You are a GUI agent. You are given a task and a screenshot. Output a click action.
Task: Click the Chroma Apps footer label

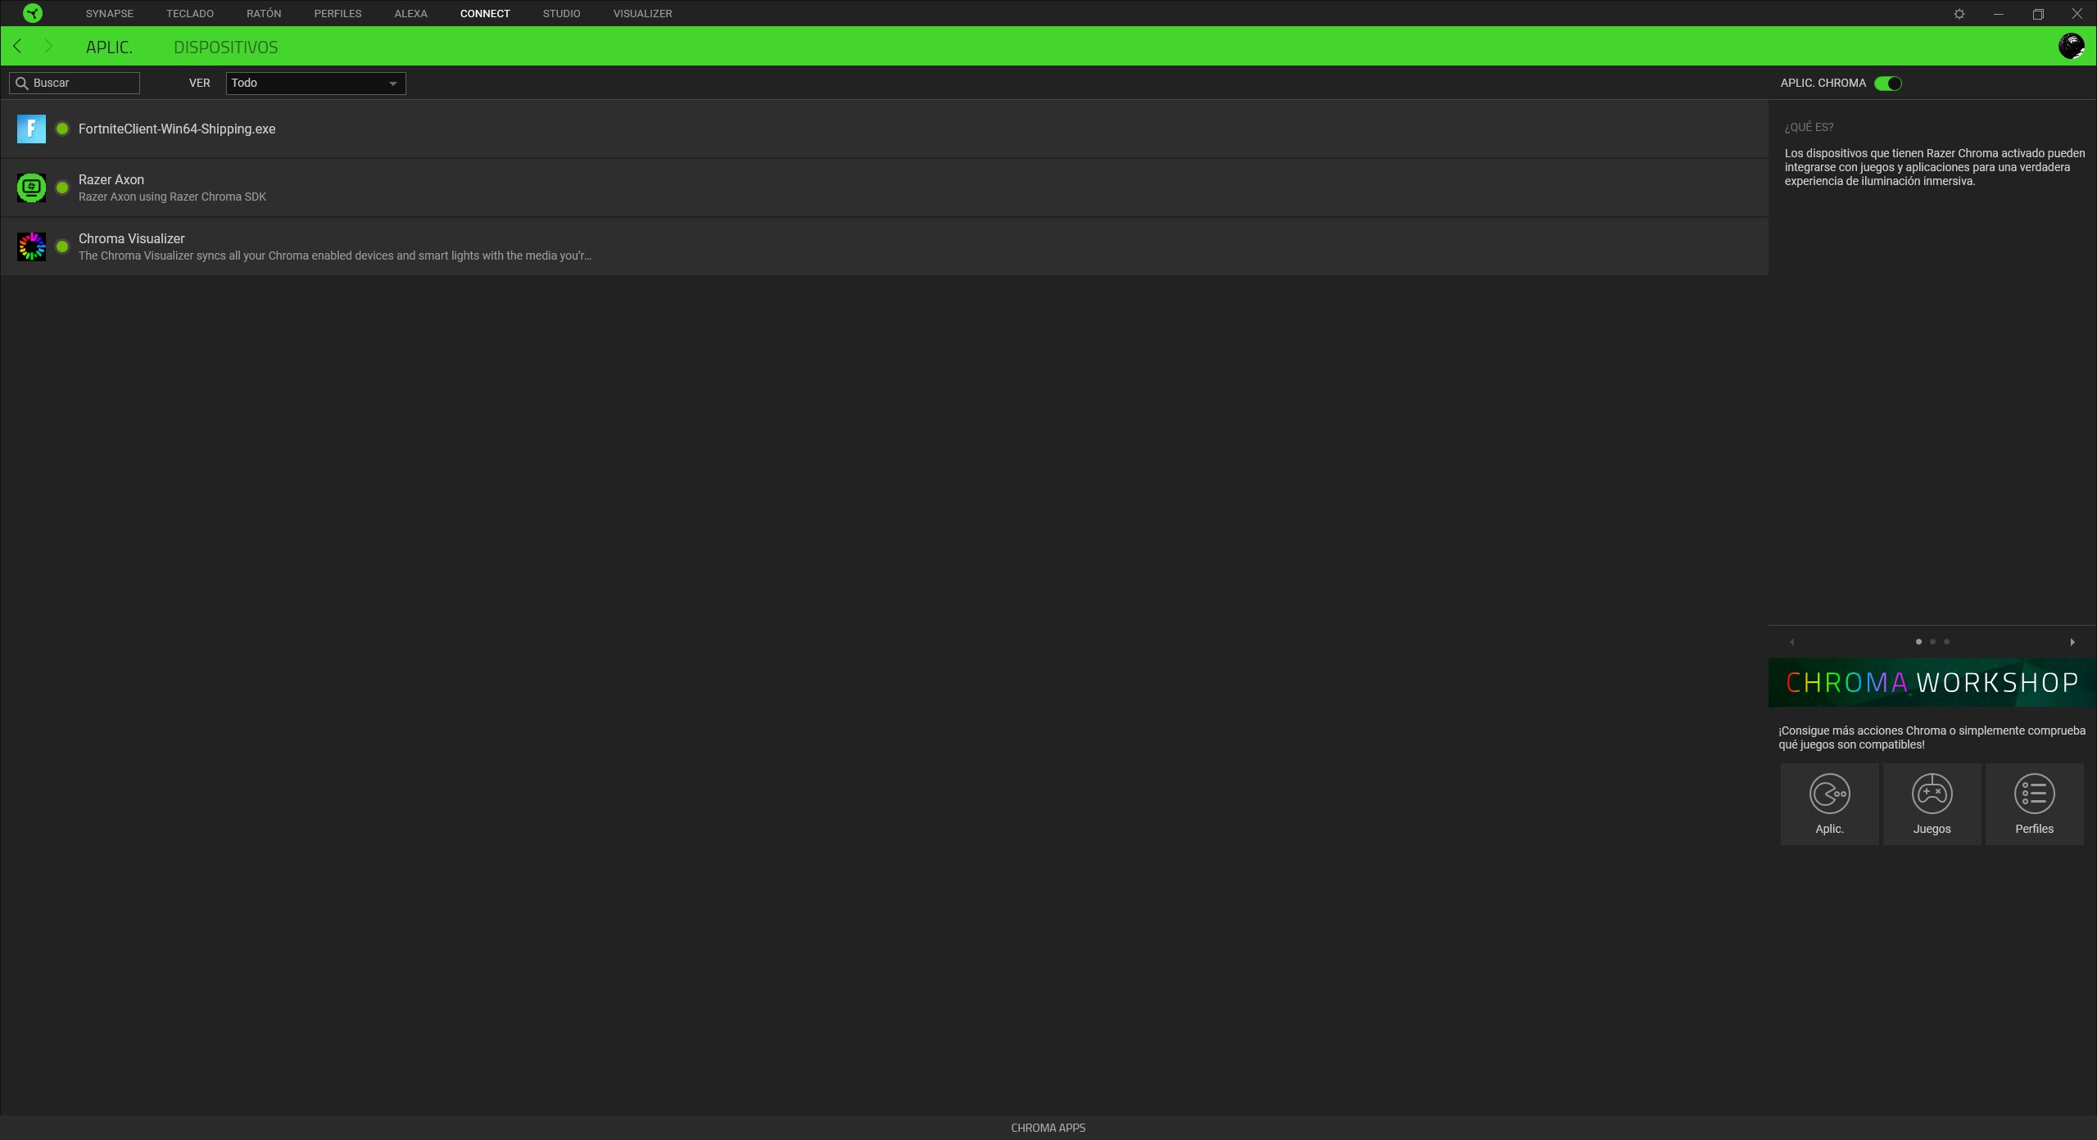[x=1048, y=1128]
